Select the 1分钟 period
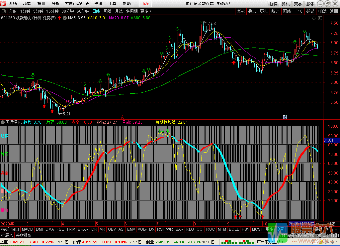Screen dimensions: 340x246 (25, 11)
